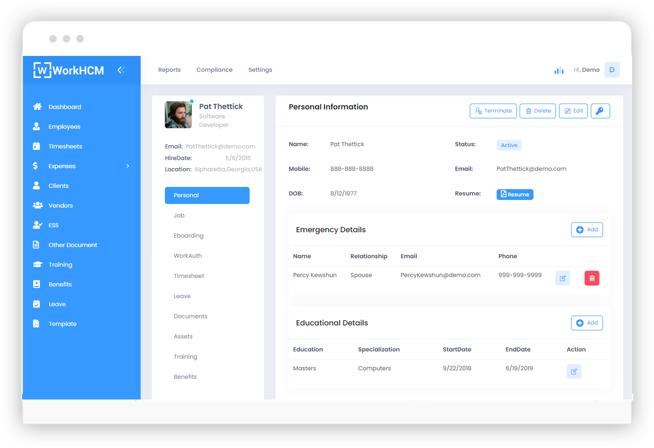Viewport: 654px width, 448px height.
Task: Click Pat Thettick's profile photo
Action: 178,115
